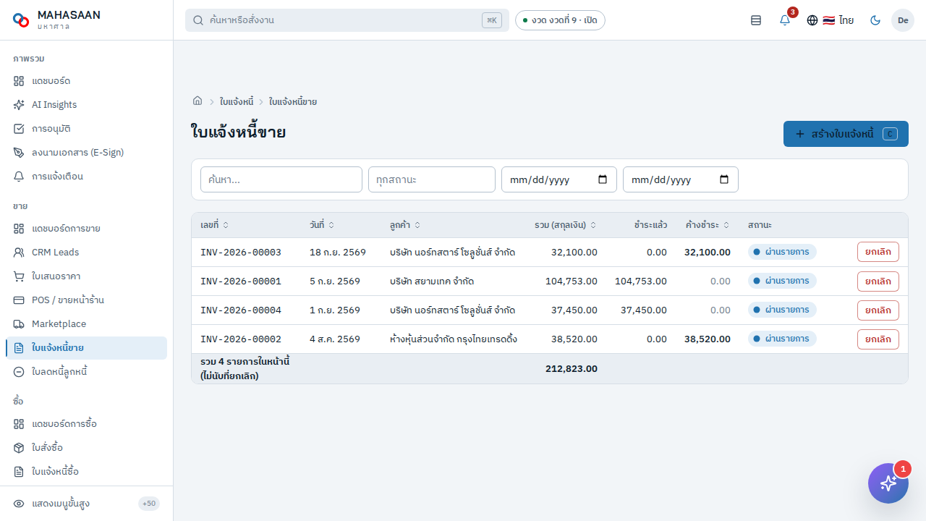926x521 pixels.
Task: Open the notifications bell in the top bar
Action: (x=785, y=20)
